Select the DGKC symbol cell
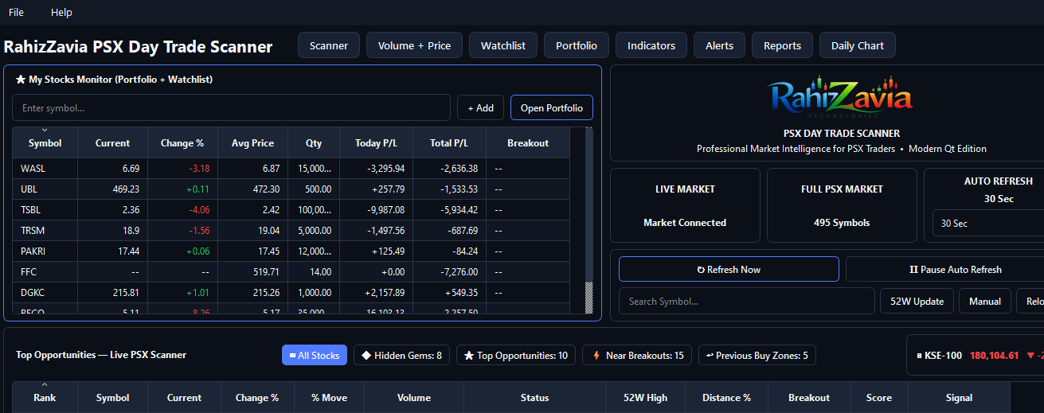The height and width of the screenshot is (413, 1044). tap(45, 292)
